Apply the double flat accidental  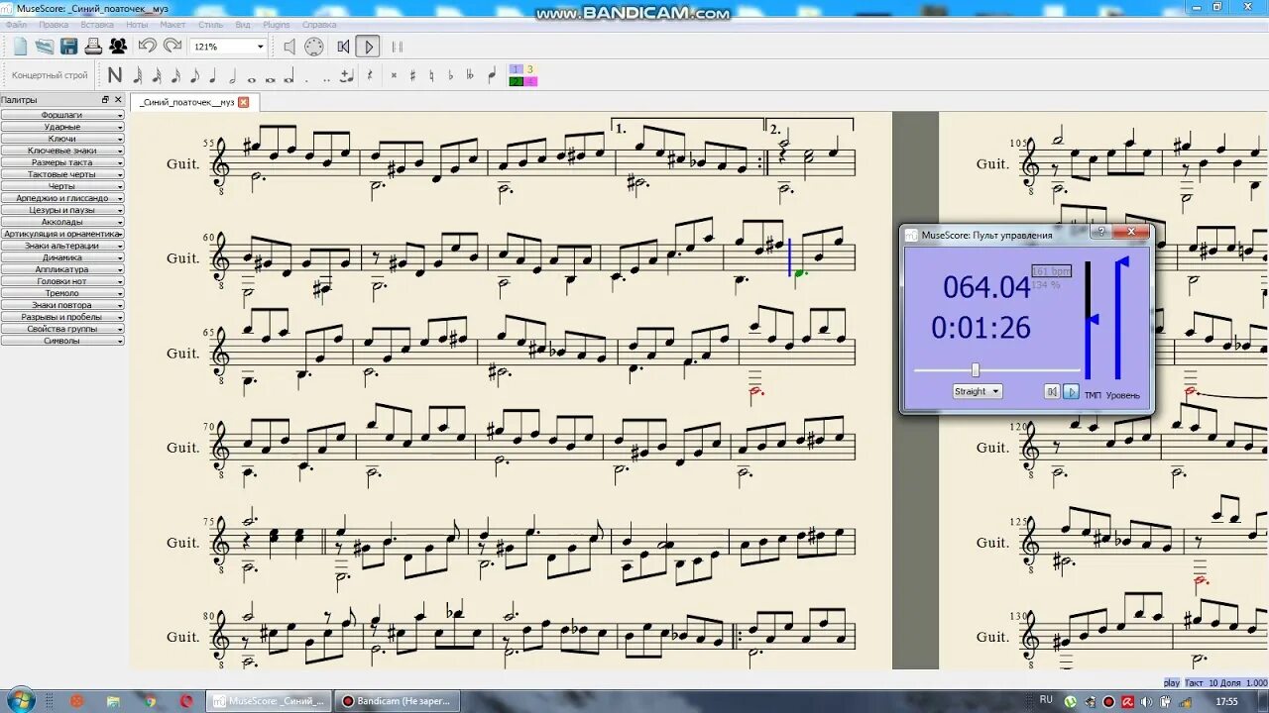[470, 75]
